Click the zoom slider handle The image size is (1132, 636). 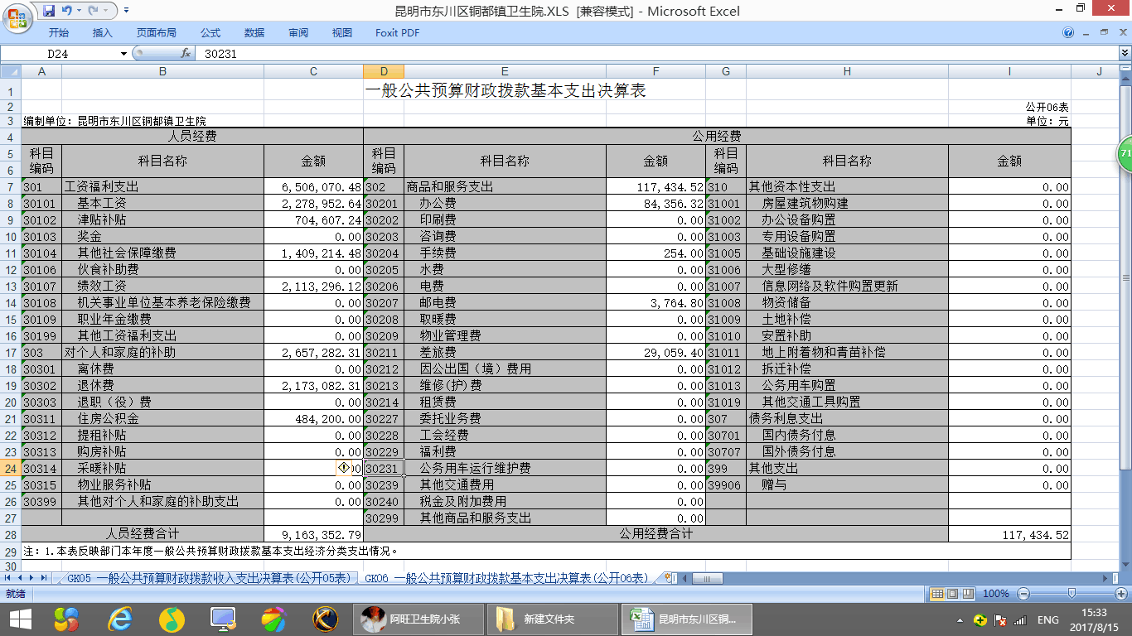(x=1072, y=594)
